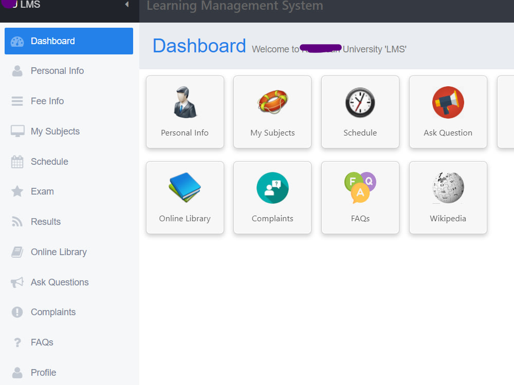Open Profile sidebar entry
The image size is (514, 385).
(x=69, y=373)
